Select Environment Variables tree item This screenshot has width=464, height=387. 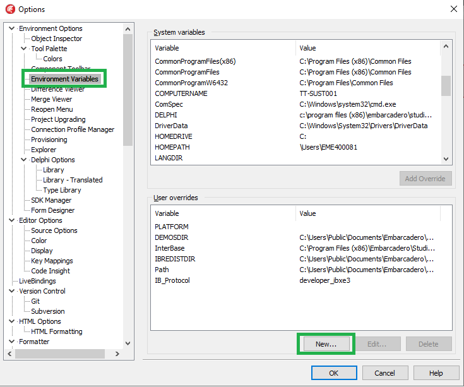pos(64,79)
